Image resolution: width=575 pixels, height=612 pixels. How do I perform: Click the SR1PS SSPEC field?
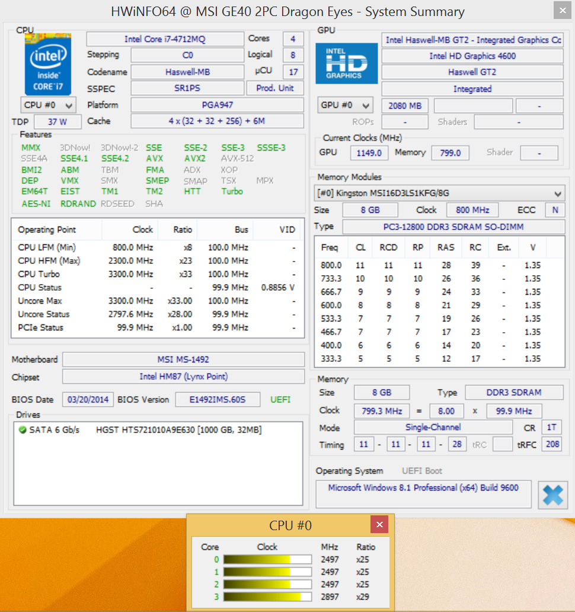(x=187, y=88)
